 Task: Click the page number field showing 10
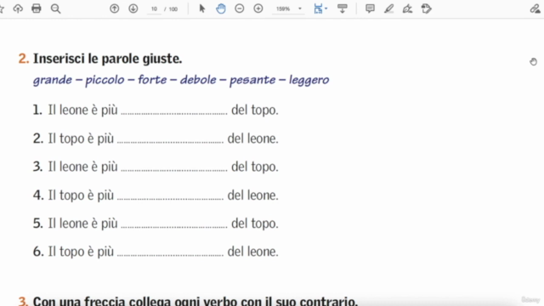[154, 9]
